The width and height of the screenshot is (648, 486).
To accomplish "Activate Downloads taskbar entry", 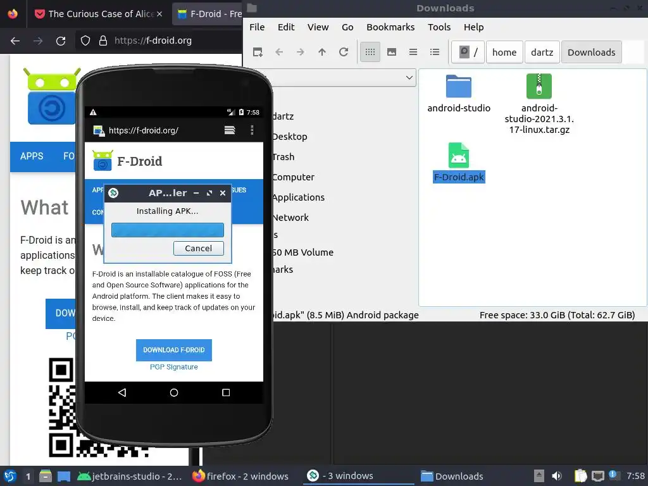I will tap(452, 476).
